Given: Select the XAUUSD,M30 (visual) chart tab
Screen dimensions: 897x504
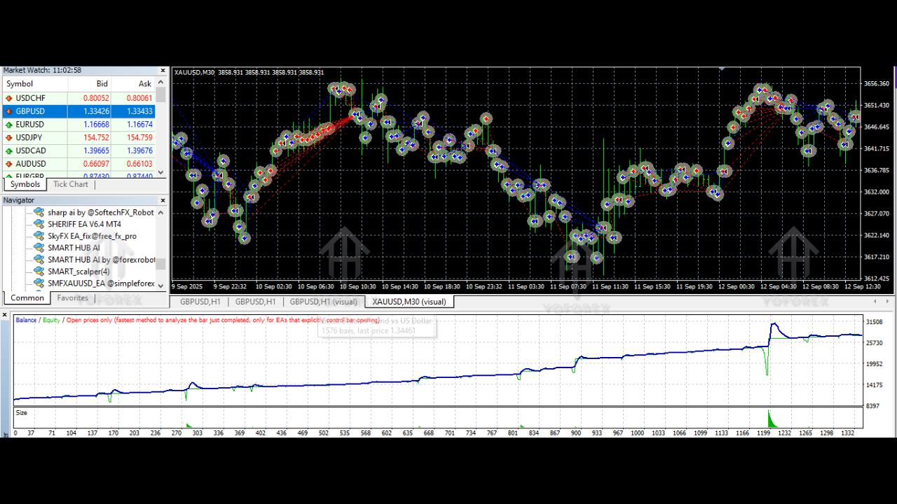Looking at the screenshot, I should tap(409, 302).
